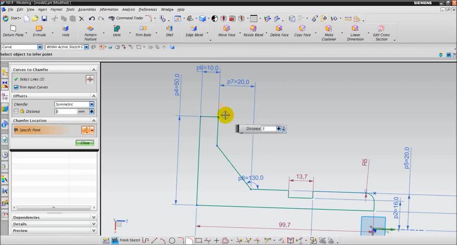Viewport: 457px width, 245px height.
Task: Select the Circle sketch tool
Action: tap(172, 240)
